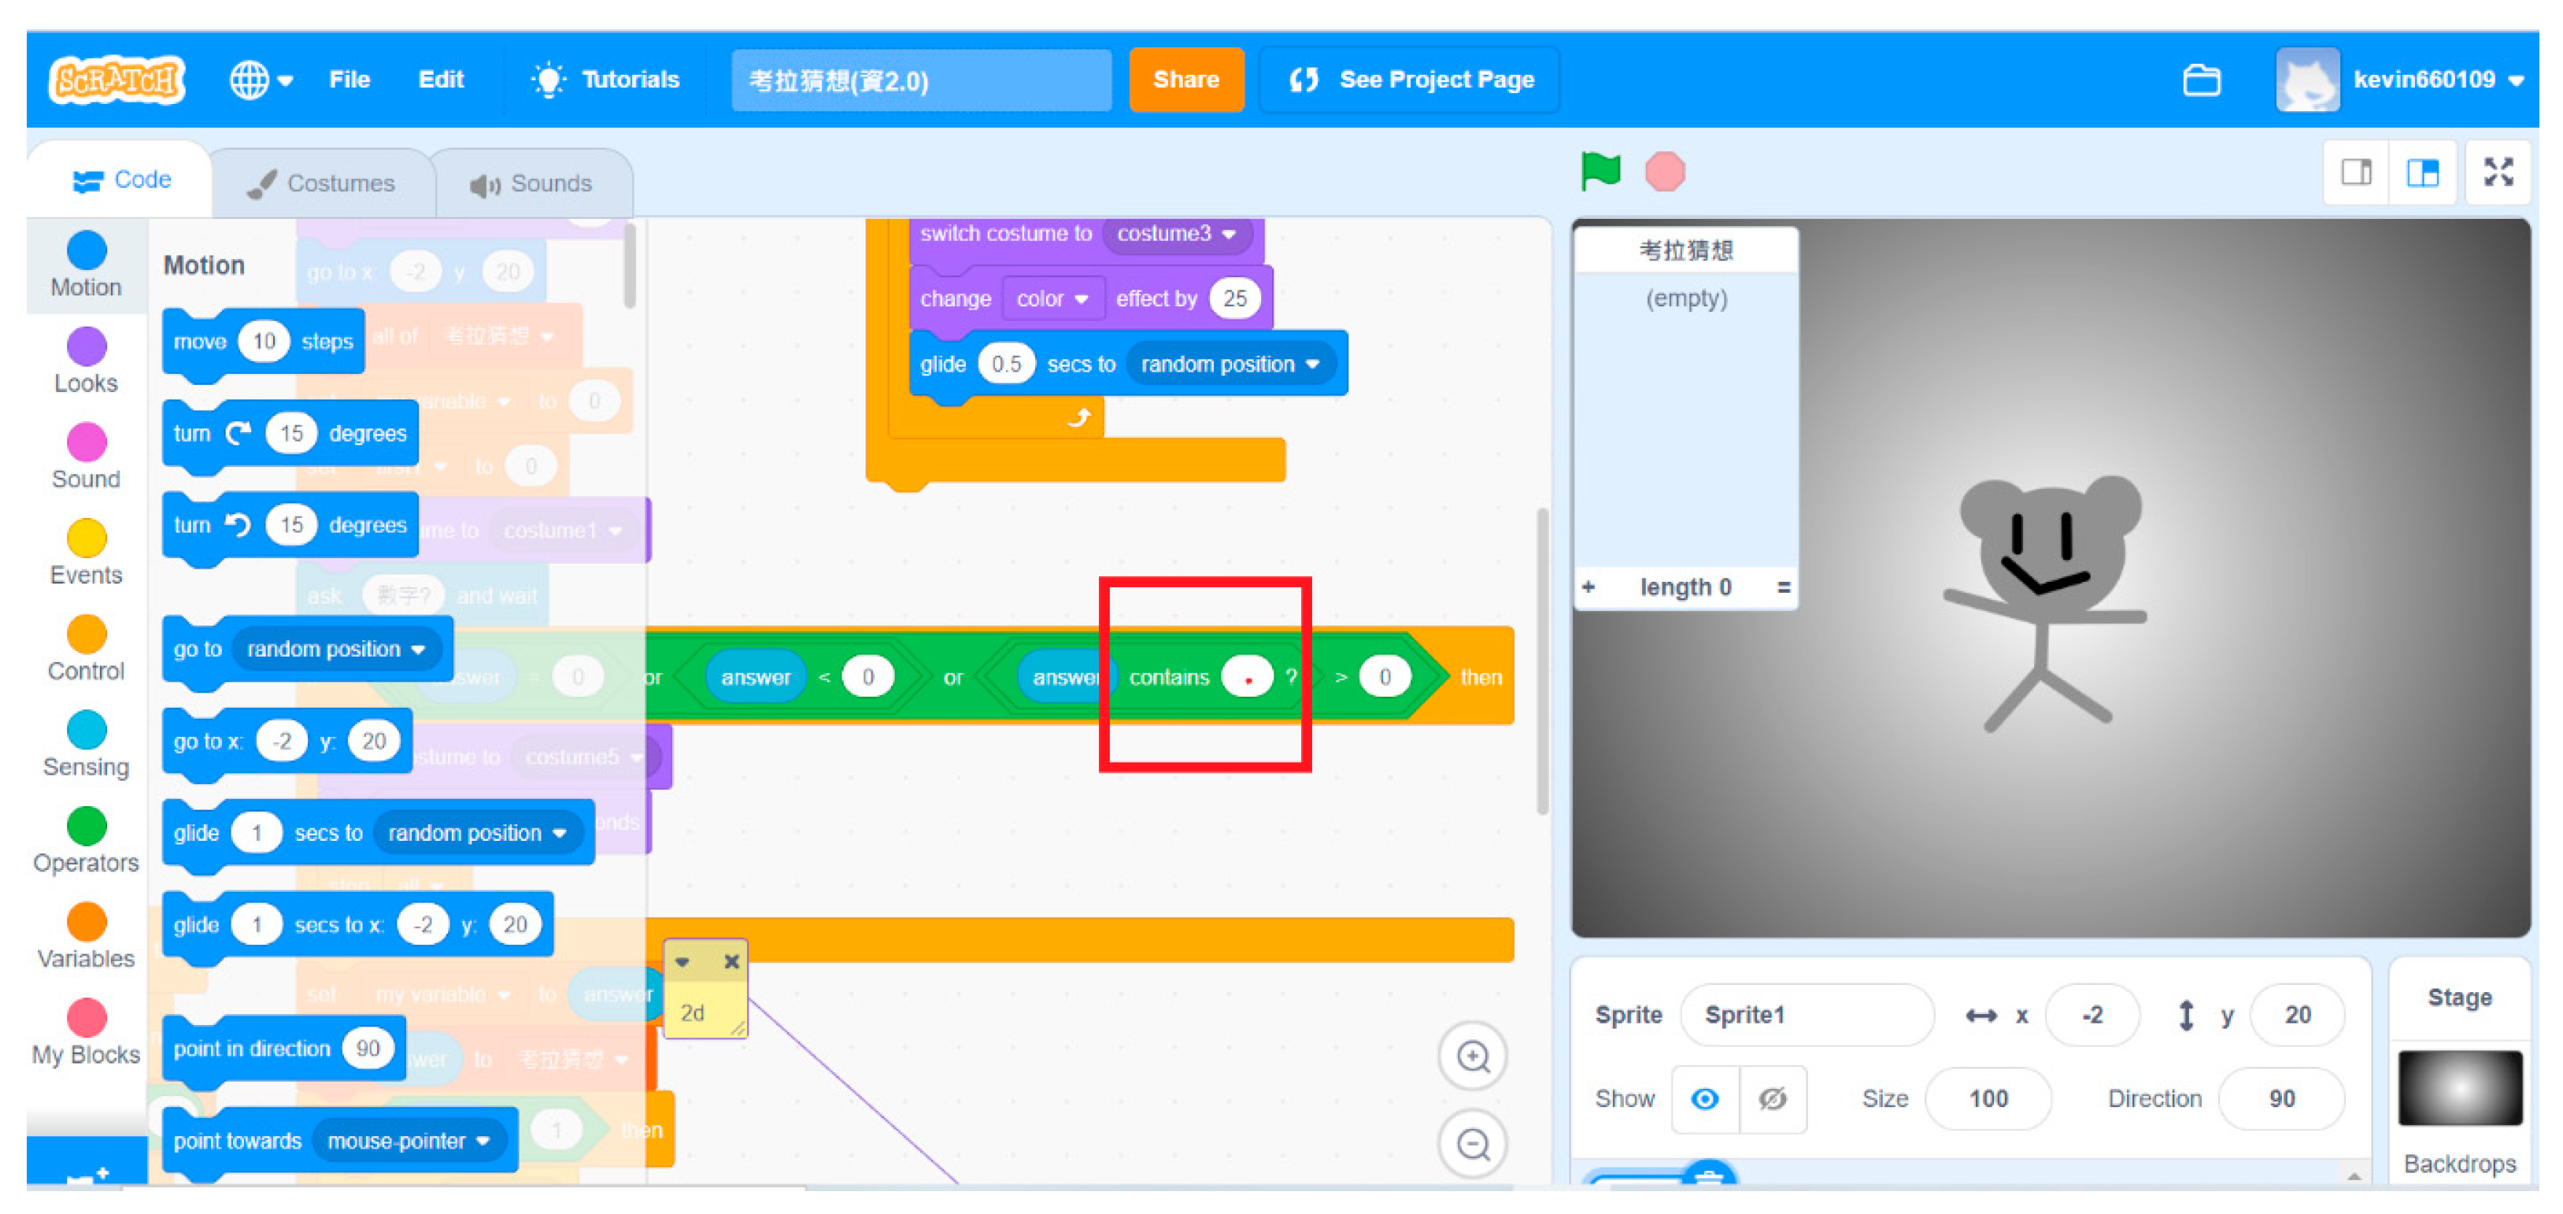Hide the sprite with crossed-eye icon
Screen dimensions: 2563x1214
click(1772, 1098)
